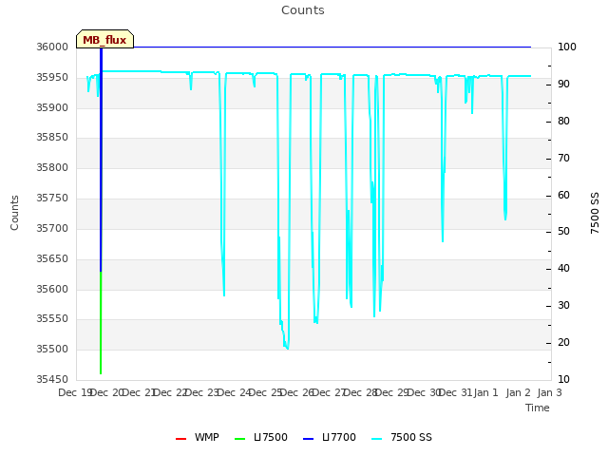The width and height of the screenshot is (608, 456).
Task: Toggle the 7500 SS legend entry
Action: coord(402,437)
